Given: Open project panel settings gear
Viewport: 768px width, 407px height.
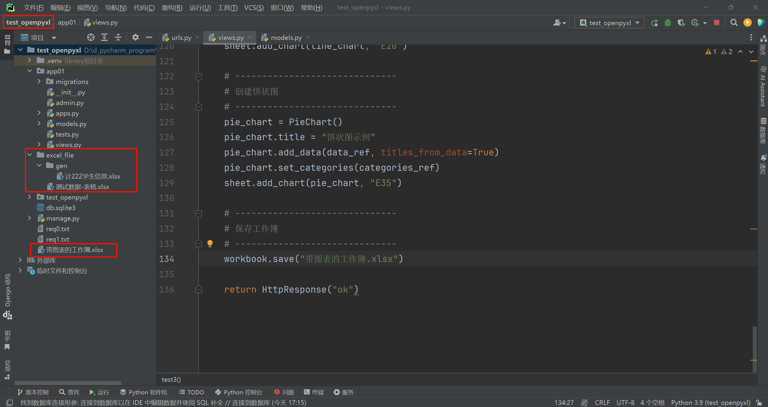Looking at the screenshot, I should [x=135, y=38].
